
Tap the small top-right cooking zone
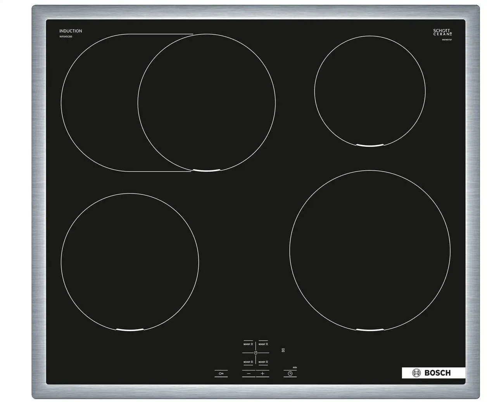click(x=370, y=92)
